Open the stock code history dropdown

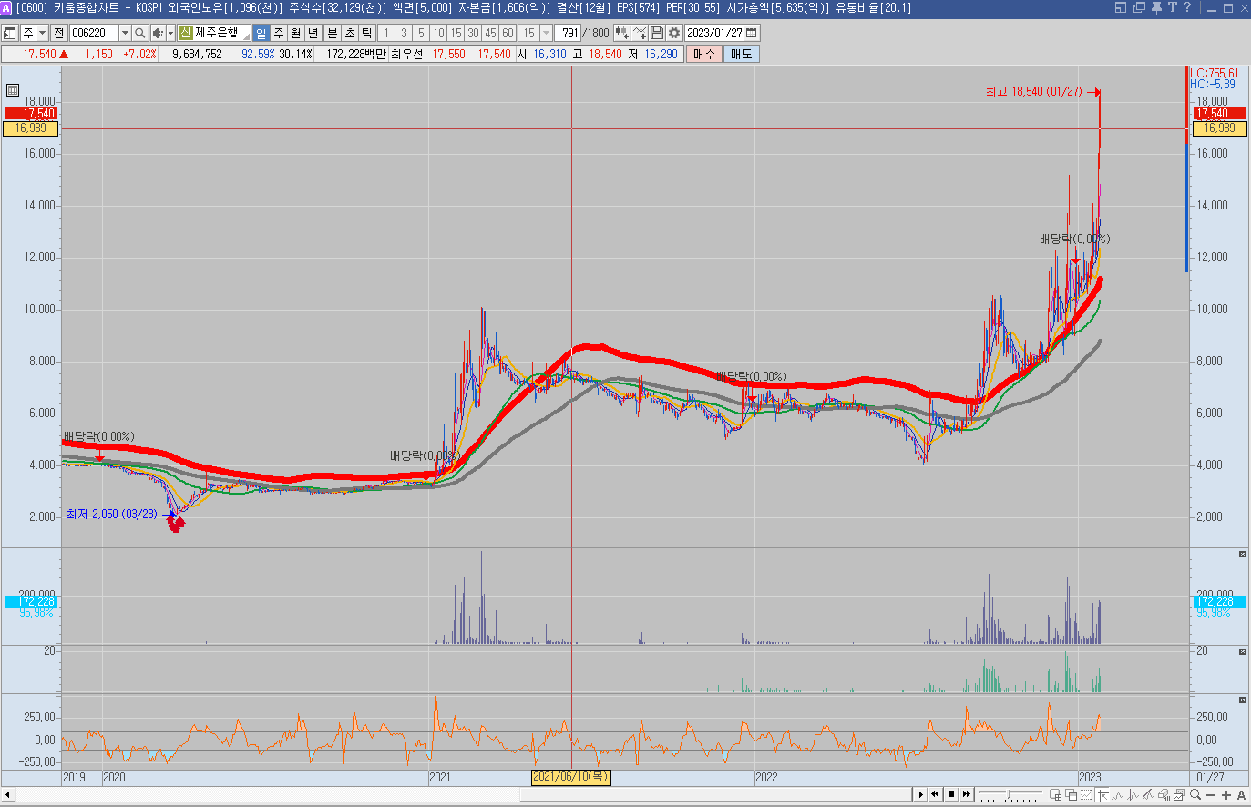126,33
